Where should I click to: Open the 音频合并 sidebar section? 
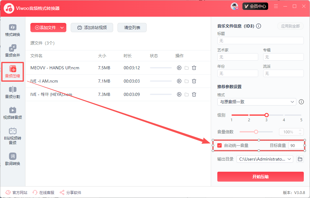tap(13, 51)
